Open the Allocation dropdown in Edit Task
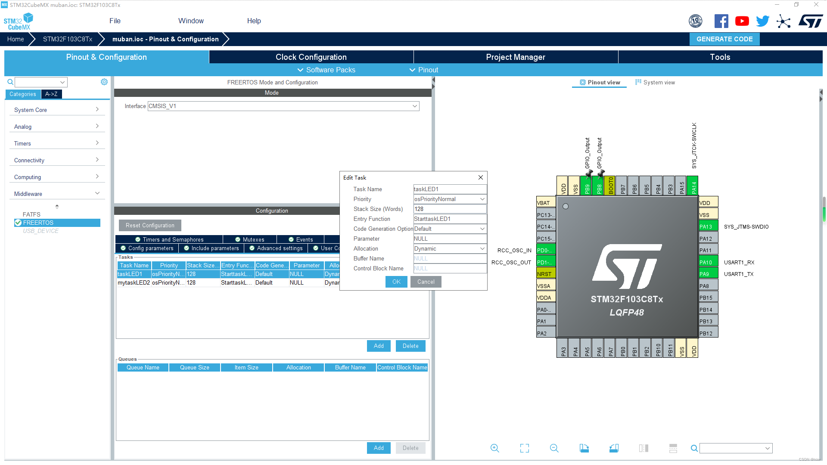 coord(482,249)
